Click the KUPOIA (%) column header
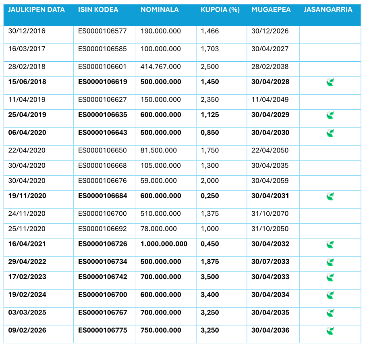Screen dimensions: 367x348 pyautogui.click(x=220, y=10)
